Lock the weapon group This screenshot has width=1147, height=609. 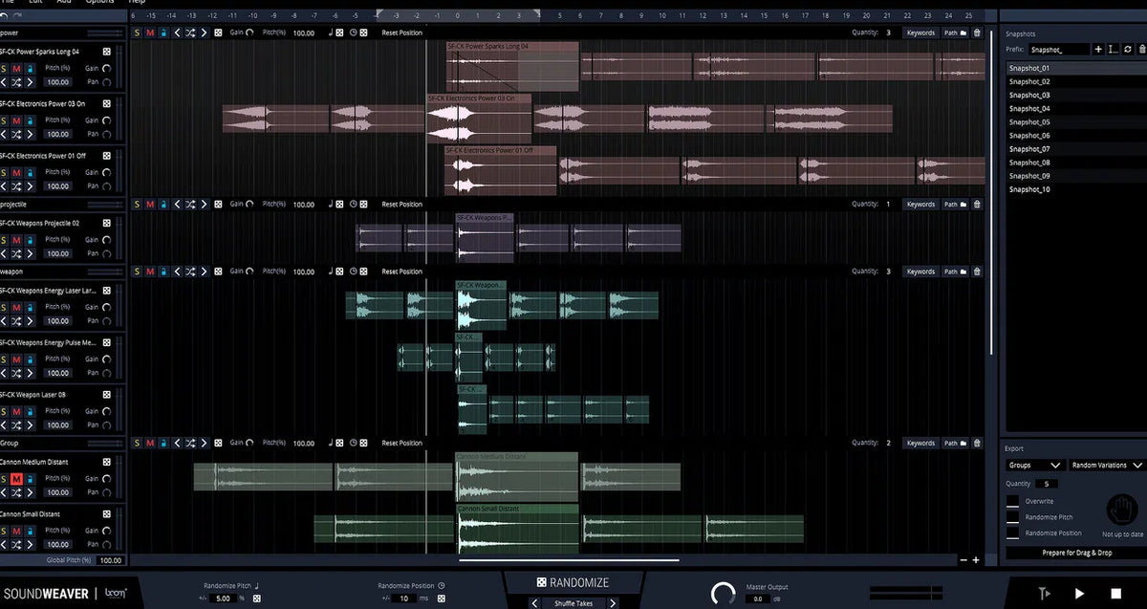(162, 271)
